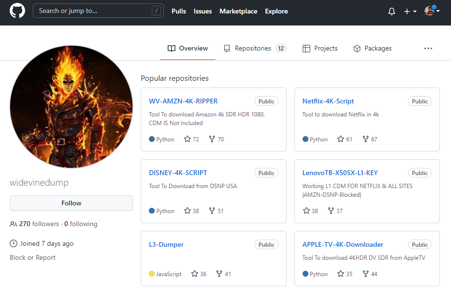Click the Projects grid icon

306,48
